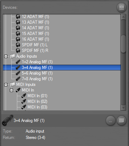The image size is (129, 146).
Task: Click the scrollbar down arrow
Action: [123, 107]
